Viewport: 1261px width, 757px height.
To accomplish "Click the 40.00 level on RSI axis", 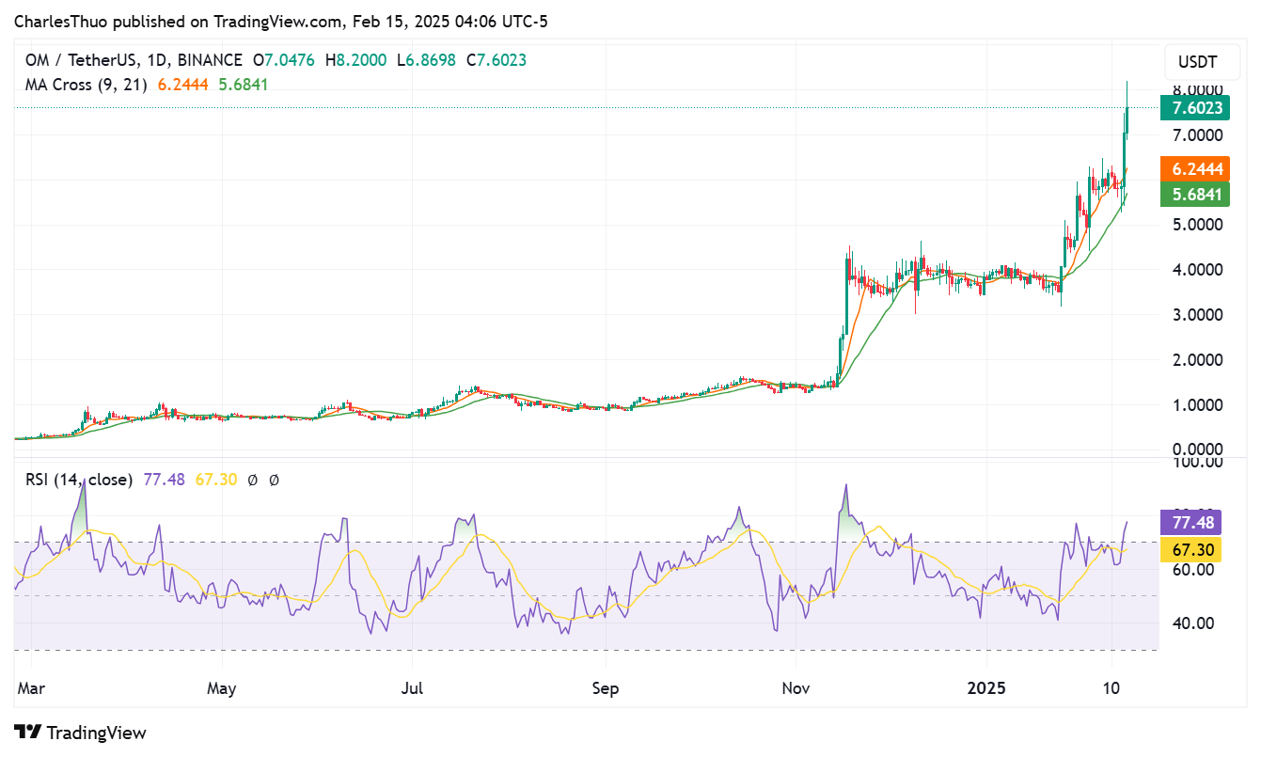I will click(1192, 623).
